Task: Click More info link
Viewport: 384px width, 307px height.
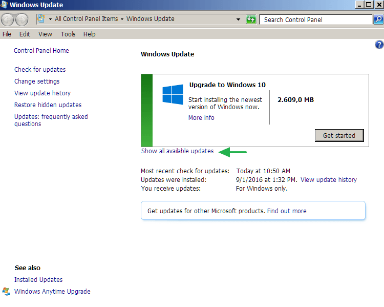Action: tap(201, 118)
